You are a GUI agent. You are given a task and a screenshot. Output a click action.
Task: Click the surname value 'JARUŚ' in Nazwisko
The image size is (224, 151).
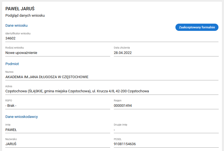tap(11, 144)
